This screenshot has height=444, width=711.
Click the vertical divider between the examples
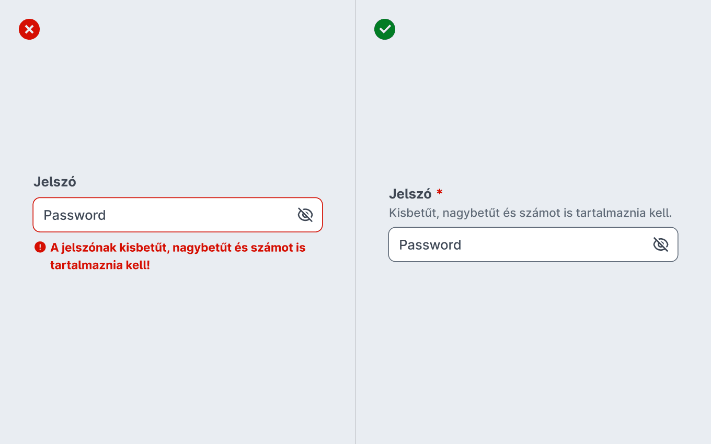[355, 222]
